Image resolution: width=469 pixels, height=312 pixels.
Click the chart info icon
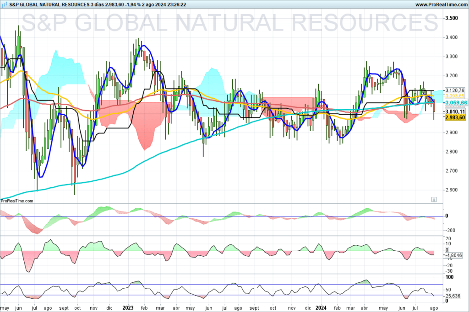[x=434, y=200]
